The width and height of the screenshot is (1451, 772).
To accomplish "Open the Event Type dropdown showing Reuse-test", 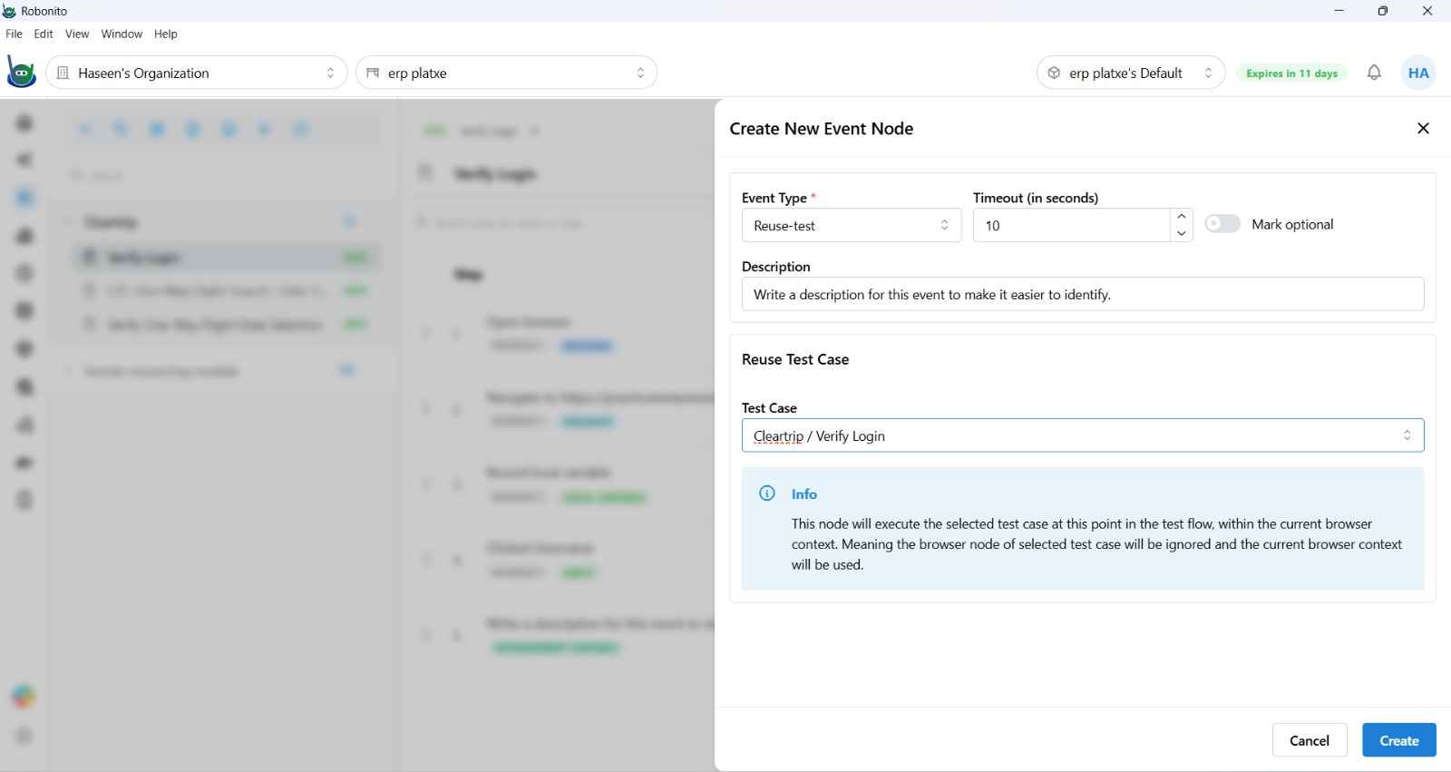I will (852, 225).
